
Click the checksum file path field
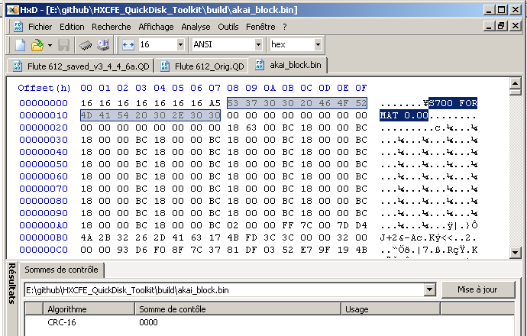click(225, 289)
